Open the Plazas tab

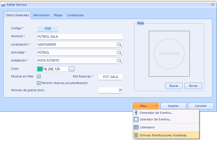pyautogui.click(x=58, y=15)
